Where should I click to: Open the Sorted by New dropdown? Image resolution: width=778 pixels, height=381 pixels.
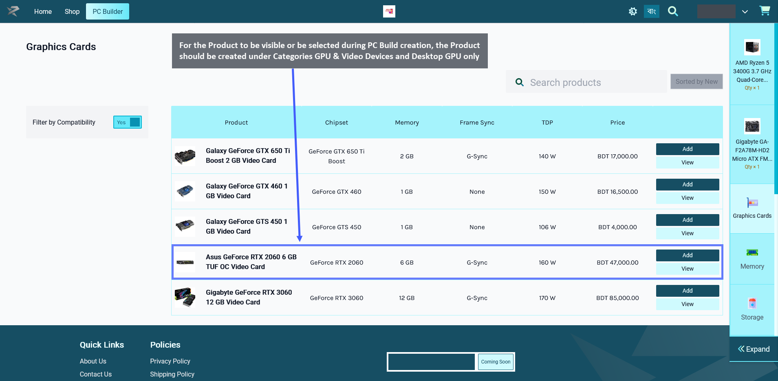(696, 81)
